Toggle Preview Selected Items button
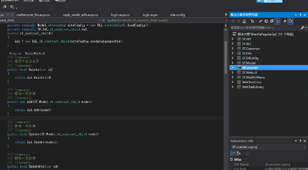This screenshot has height=170, width=308. click(x=290, y=21)
